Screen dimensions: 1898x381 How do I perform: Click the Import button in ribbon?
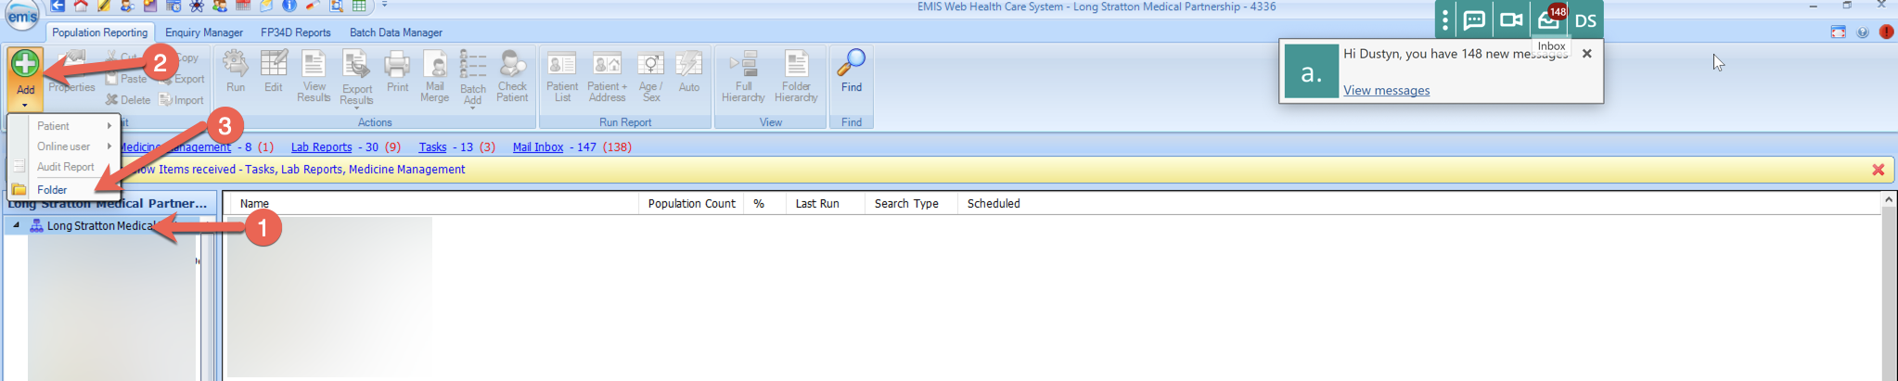coord(181,100)
